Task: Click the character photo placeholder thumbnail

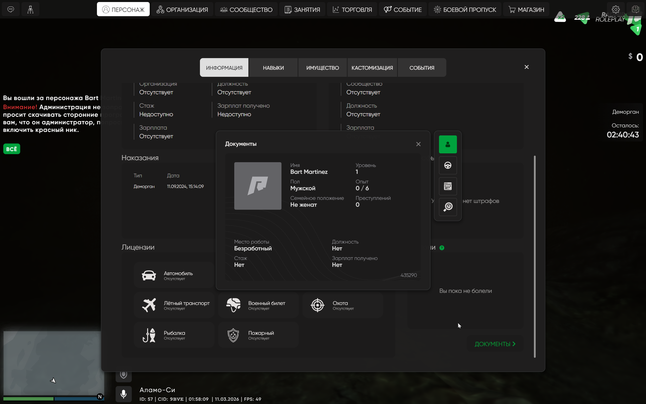Action: pyautogui.click(x=257, y=186)
